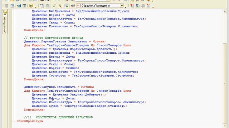Toggle a bookmark with the red-dot document icon
Screen dimensions: 229x128
pos(132,6)
